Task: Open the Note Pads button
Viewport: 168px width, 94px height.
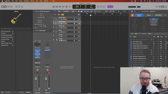Action: pos(160,7)
